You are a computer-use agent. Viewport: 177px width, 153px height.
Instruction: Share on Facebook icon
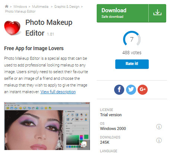point(119,89)
